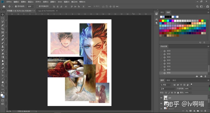Screen dimensions: 210x113
Task: Toggle lock transparent pixels
Action: (x=166, y=93)
